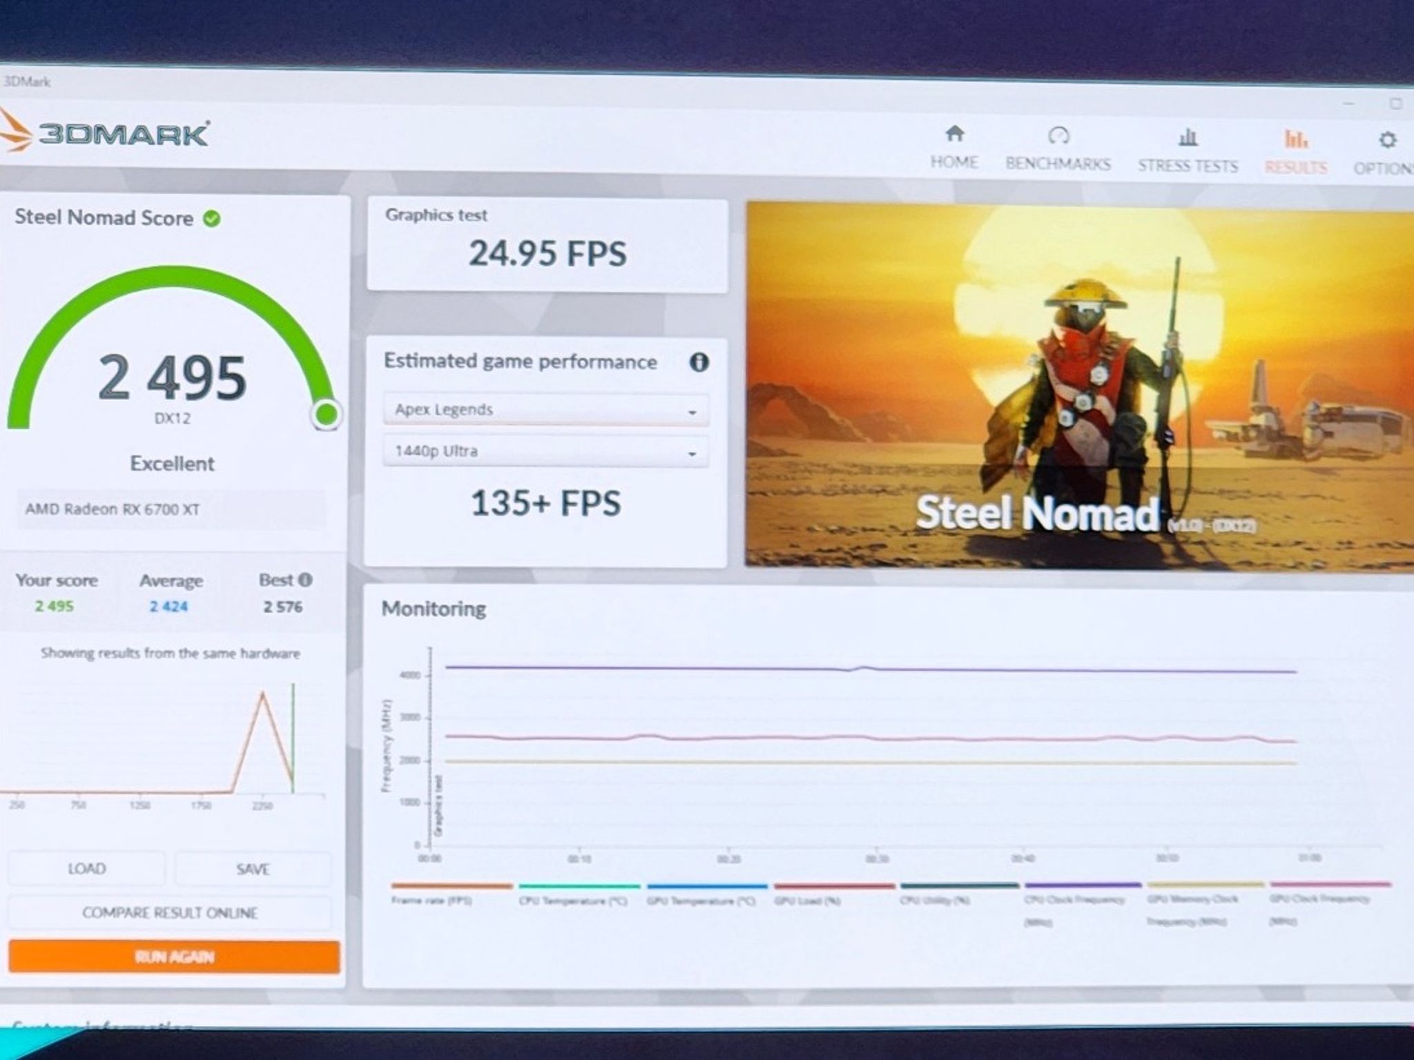The width and height of the screenshot is (1414, 1060).
Task: Click the 3DMark logo
Action: point(104,132)
